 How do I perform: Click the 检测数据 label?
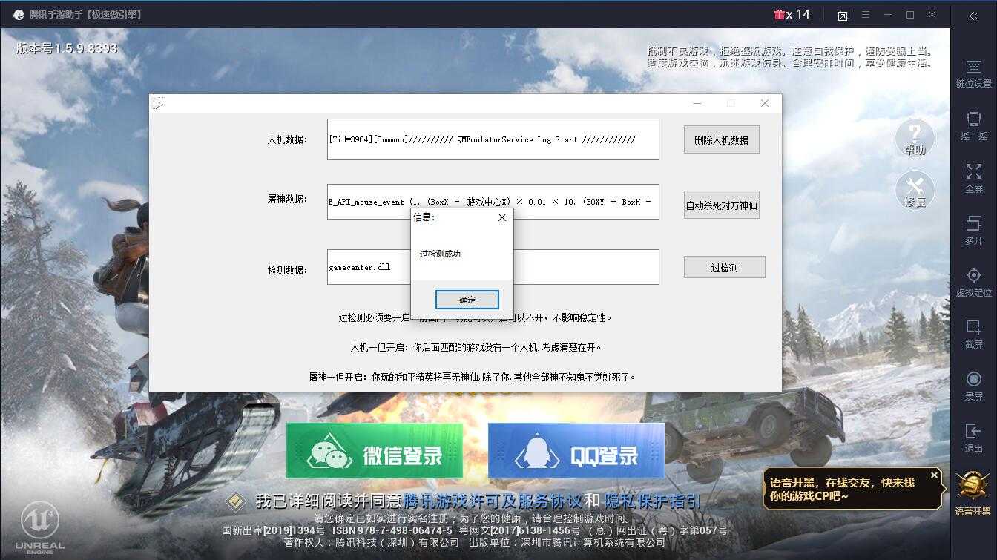pos(287,270)
